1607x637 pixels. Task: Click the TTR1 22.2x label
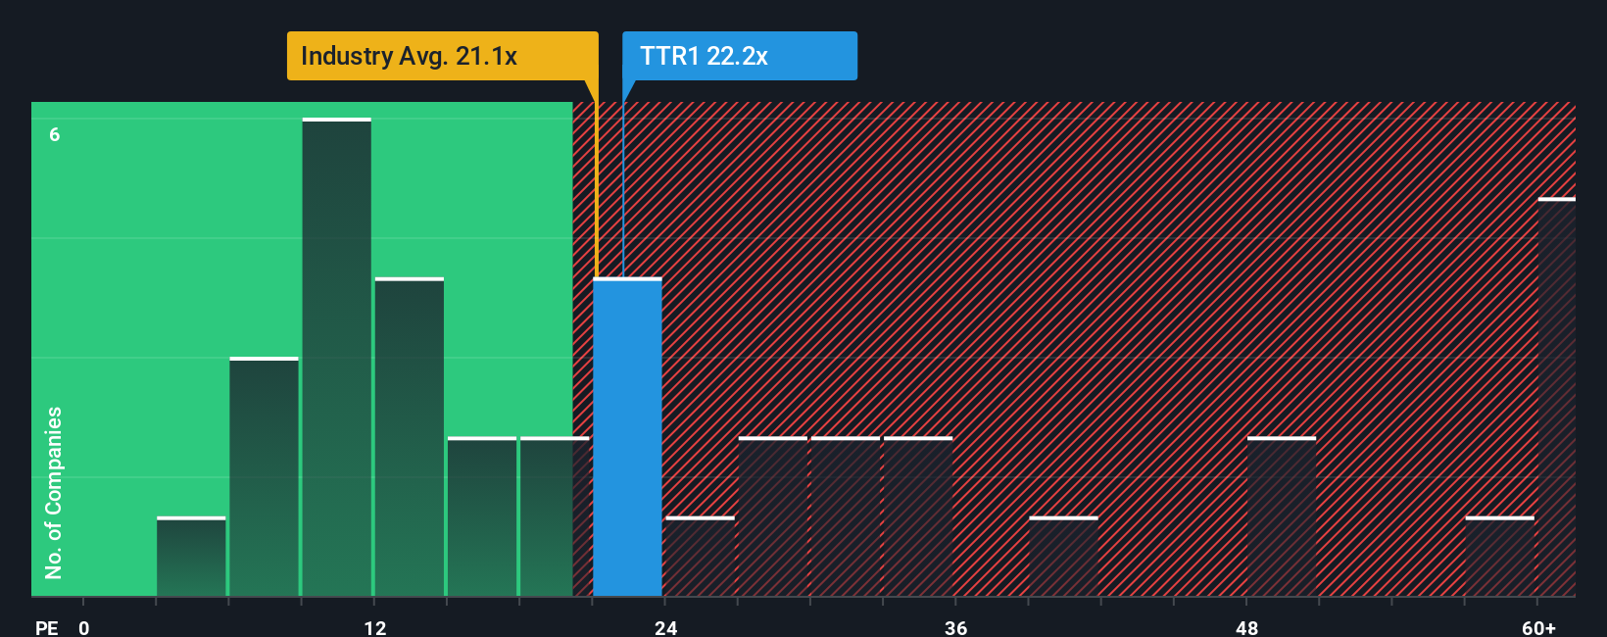740,56
